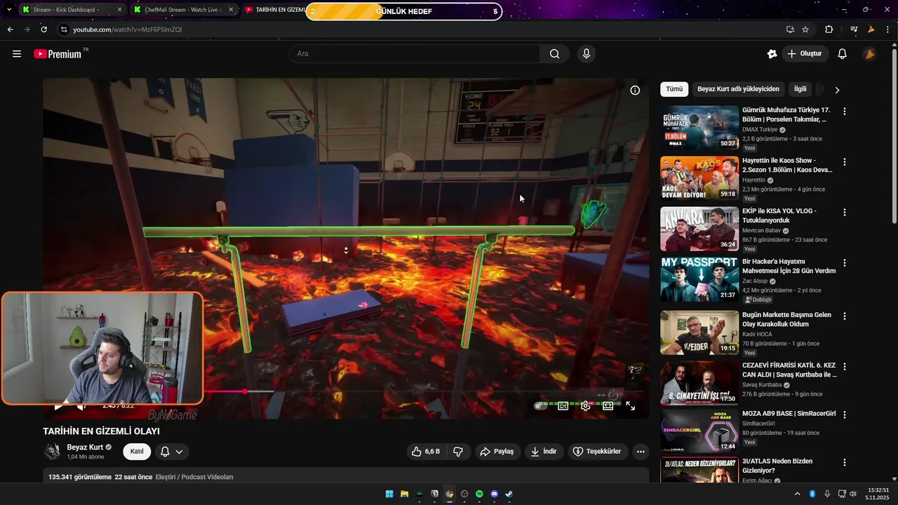Open more actions ellipsis under video
Viewport: 898px width, 505px height.
coord(641,452)
